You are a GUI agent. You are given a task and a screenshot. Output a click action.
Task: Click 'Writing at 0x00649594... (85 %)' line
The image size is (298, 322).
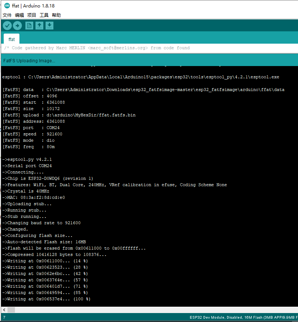(x=45, y=293)
